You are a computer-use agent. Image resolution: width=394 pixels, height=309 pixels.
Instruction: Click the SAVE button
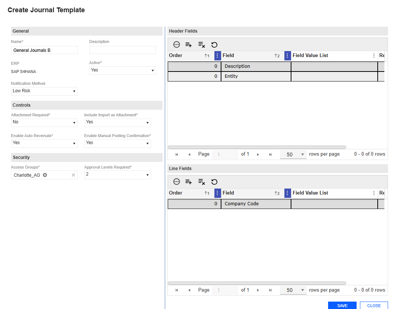[x=342, y=305]
